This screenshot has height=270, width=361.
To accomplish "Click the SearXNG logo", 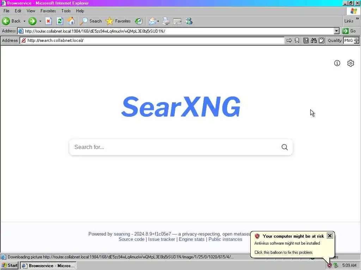I will pos(181,107).
